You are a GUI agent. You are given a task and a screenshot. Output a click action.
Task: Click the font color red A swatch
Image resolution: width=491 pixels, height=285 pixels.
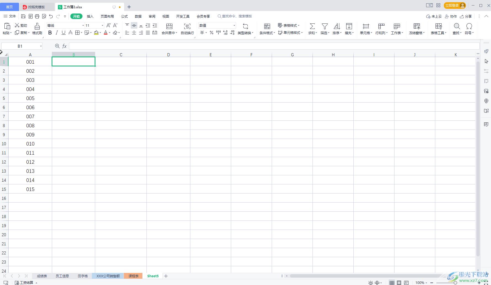tap(105, 33)
